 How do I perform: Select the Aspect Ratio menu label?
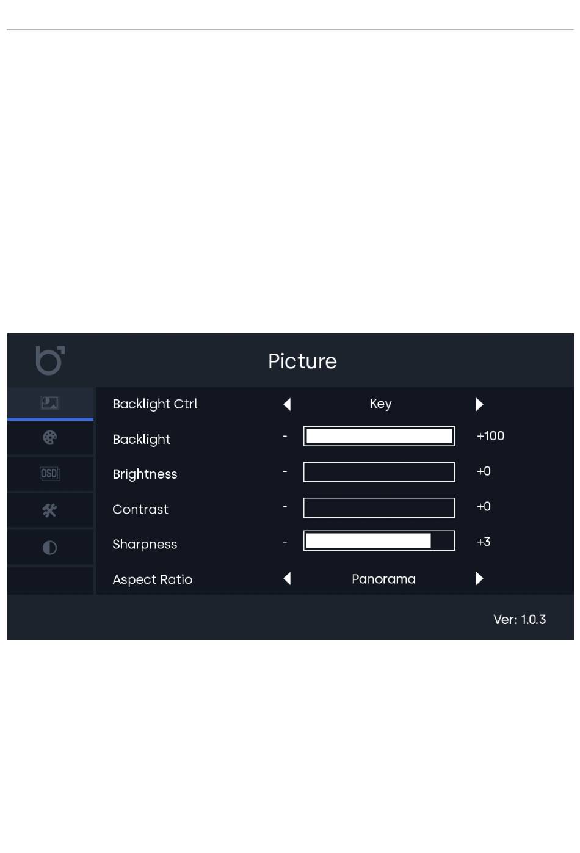(153, 579)
